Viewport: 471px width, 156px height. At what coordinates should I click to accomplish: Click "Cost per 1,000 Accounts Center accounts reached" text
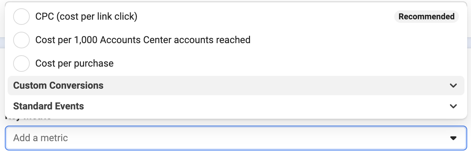pos(143,40)
